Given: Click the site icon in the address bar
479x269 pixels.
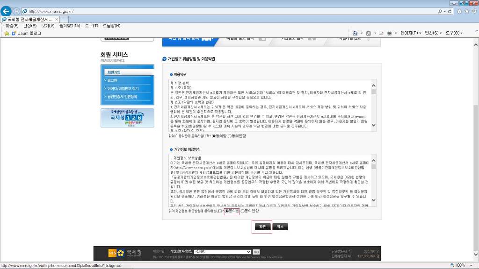Looking at the screenshot, I should (25, 11).
